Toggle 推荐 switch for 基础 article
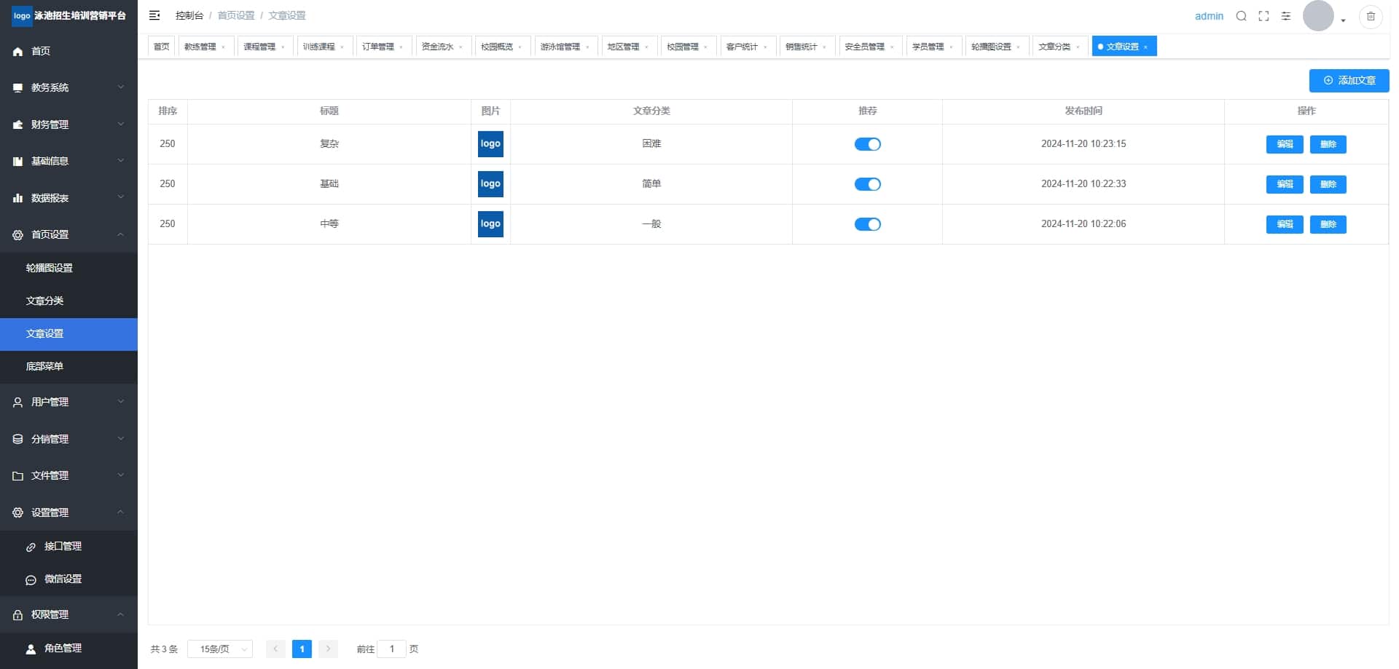Viewport: 1399px width, 669px height. tap(867, 184)
